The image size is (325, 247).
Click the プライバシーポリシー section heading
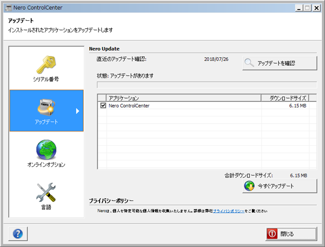point(111,201)
